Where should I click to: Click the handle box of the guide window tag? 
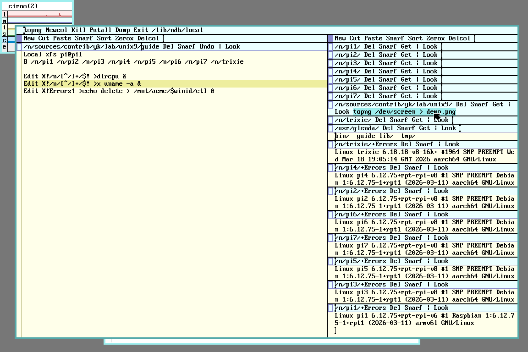point(19,47)
